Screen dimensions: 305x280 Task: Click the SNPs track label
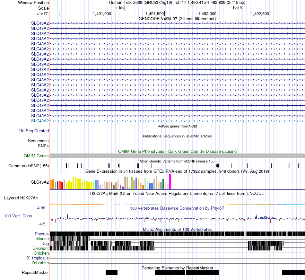pos(43,146)
